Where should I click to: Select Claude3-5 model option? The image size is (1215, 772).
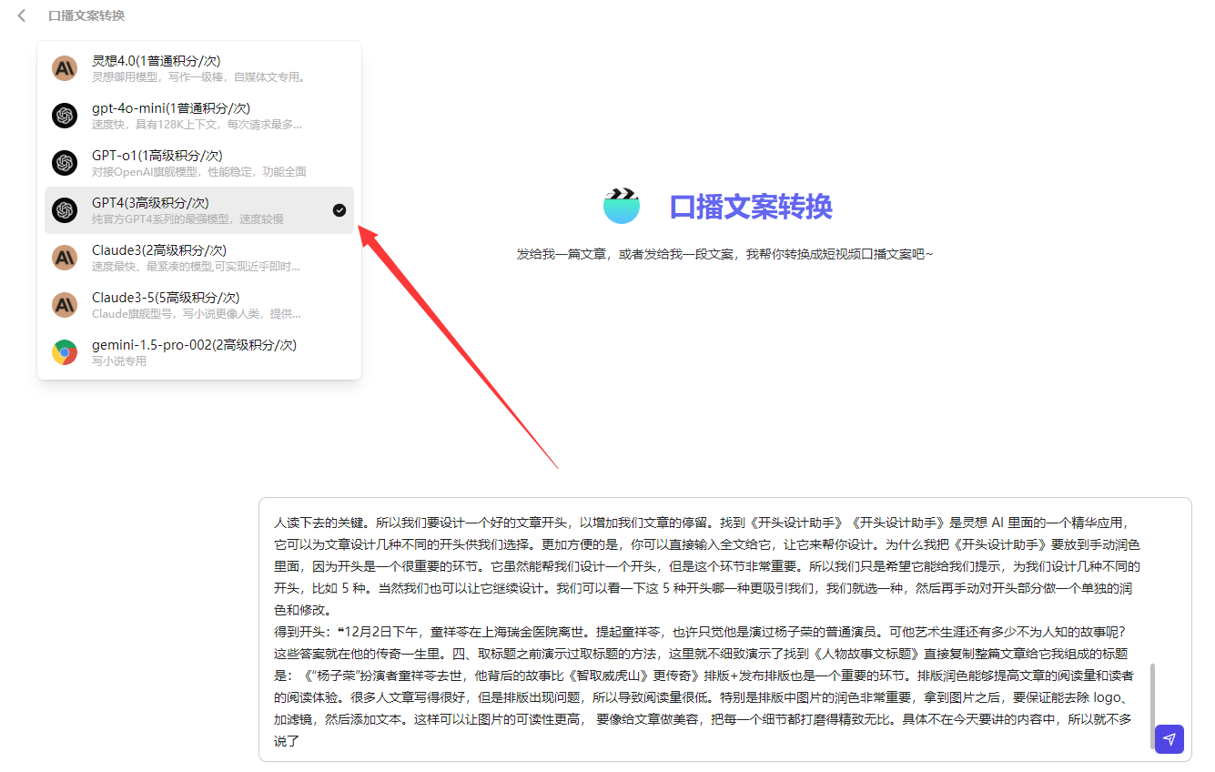click(199, 305)
